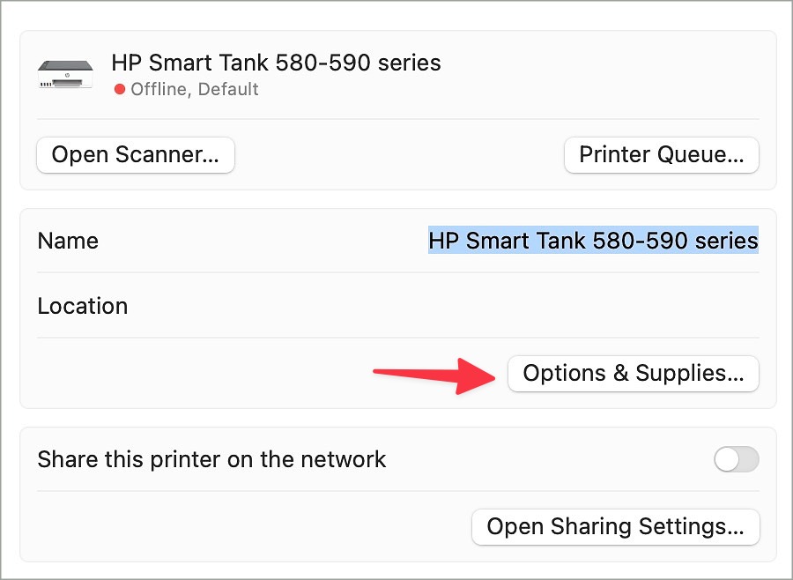Click the red offline status dot
This screenshot has width=793, height=580.
(x=119, y=90)
